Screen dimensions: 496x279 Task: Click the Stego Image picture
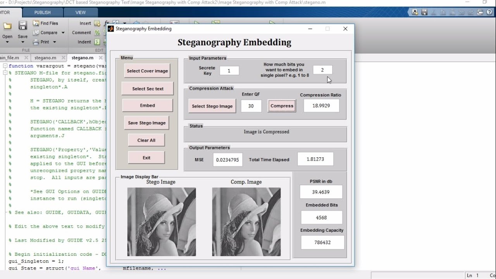(162, 222)
